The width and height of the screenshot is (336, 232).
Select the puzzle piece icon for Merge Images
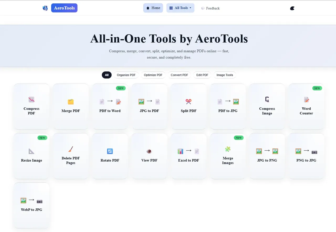click(x=228, y=149)
